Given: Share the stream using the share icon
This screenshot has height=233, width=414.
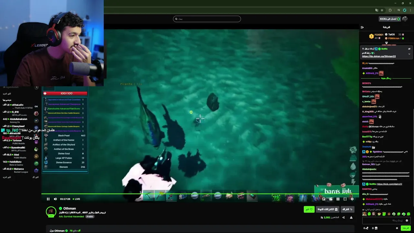Looking at the screenshot, I should (x=343, y=217).
